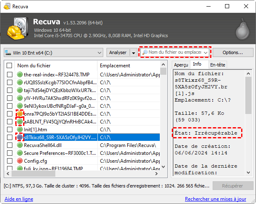Screen dimensions: 256x204
Task: Click red status dot of Config.cfg
Action: click(x=20, y=161)
